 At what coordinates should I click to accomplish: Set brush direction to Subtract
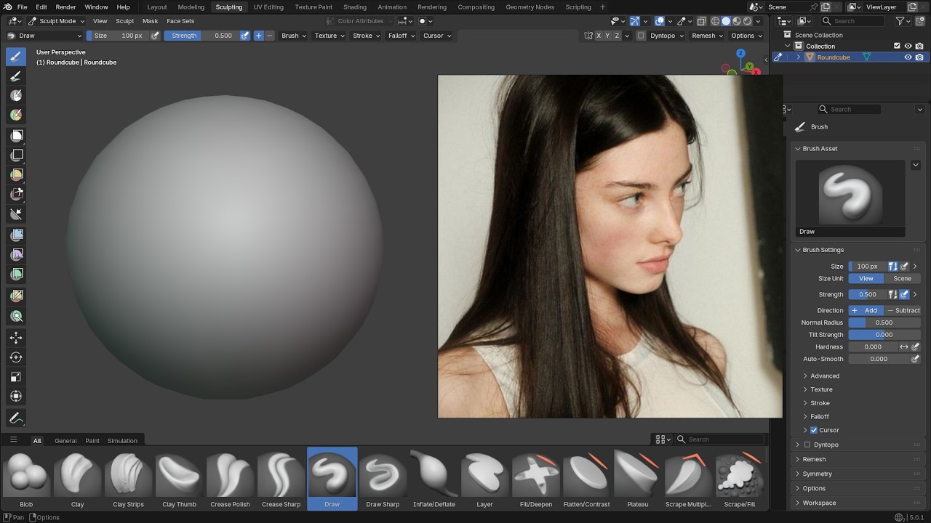point(903,310)
